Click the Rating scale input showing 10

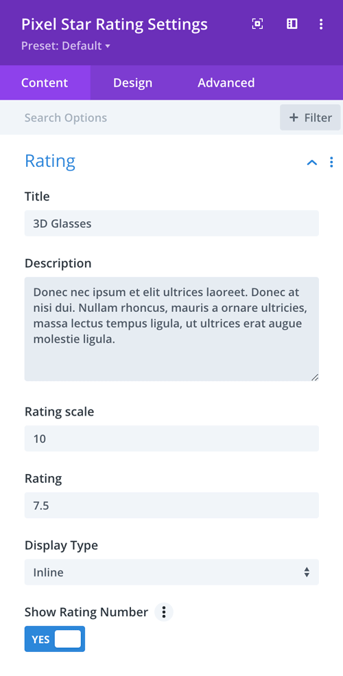171,438
